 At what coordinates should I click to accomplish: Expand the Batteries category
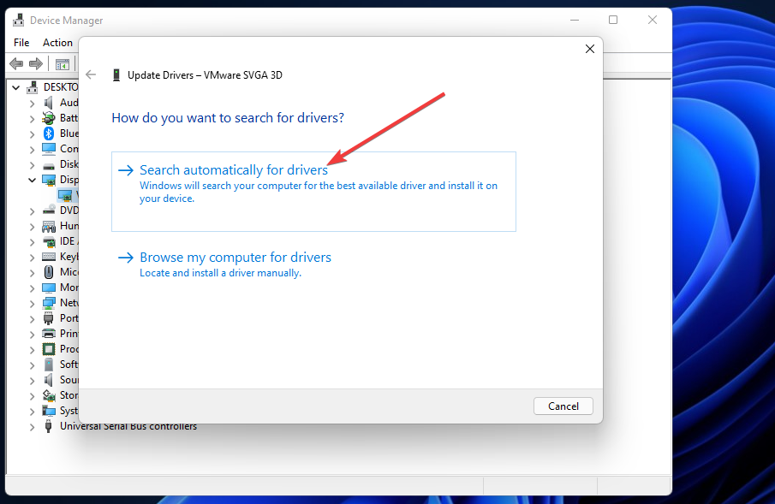point(33,119)
